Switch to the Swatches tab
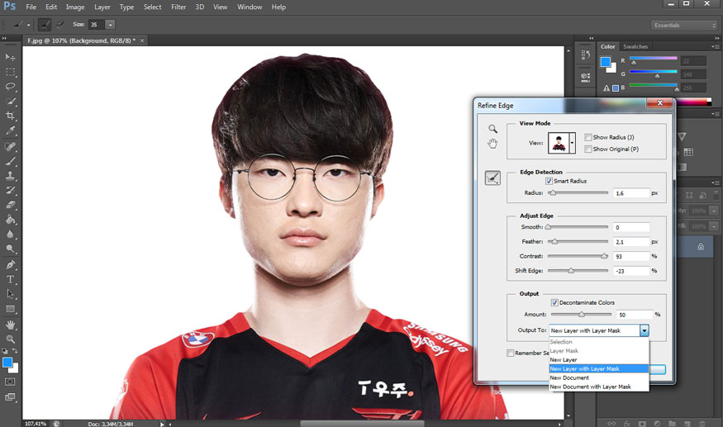 (x=635, y=46)
